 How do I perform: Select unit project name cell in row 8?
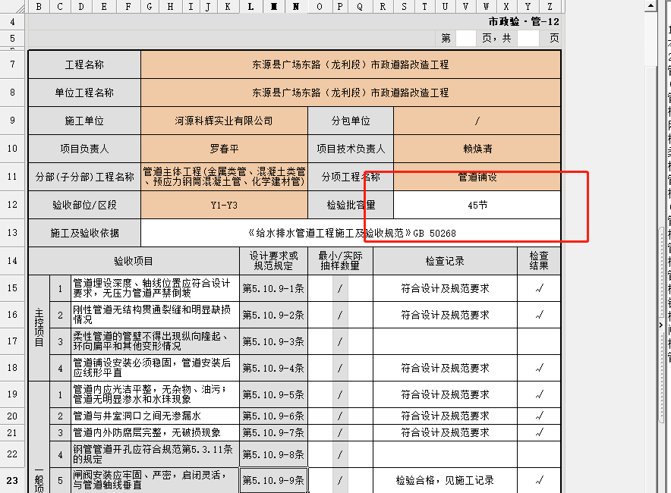click(x=351, y=93)
